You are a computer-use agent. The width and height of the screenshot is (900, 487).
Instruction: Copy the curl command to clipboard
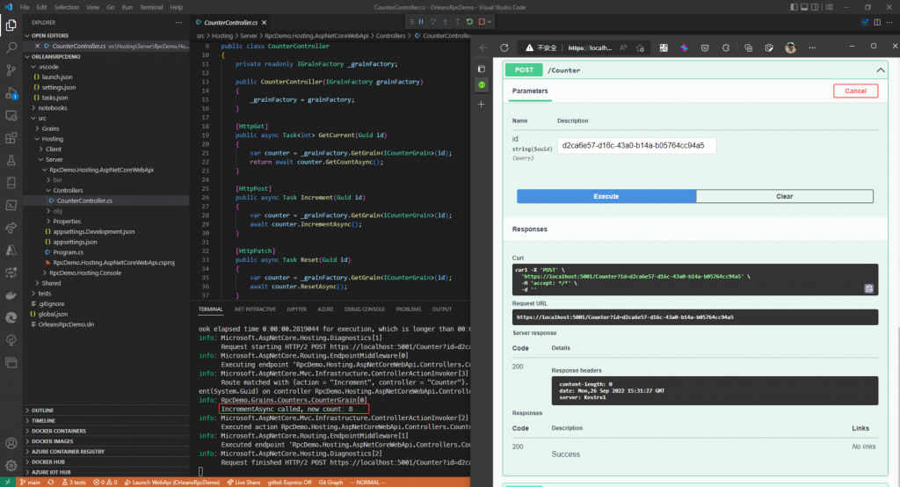pos(868,288)
